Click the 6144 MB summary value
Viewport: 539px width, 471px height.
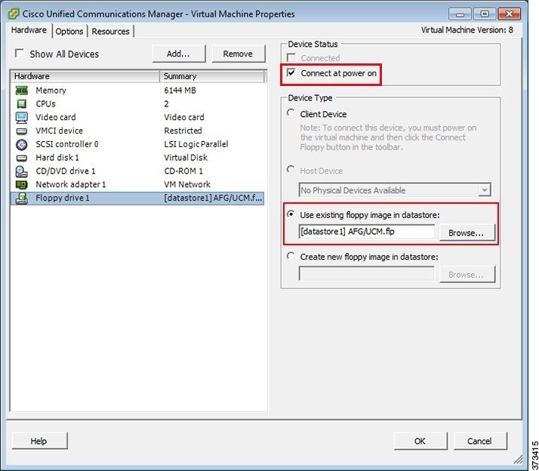coord(180,91)
